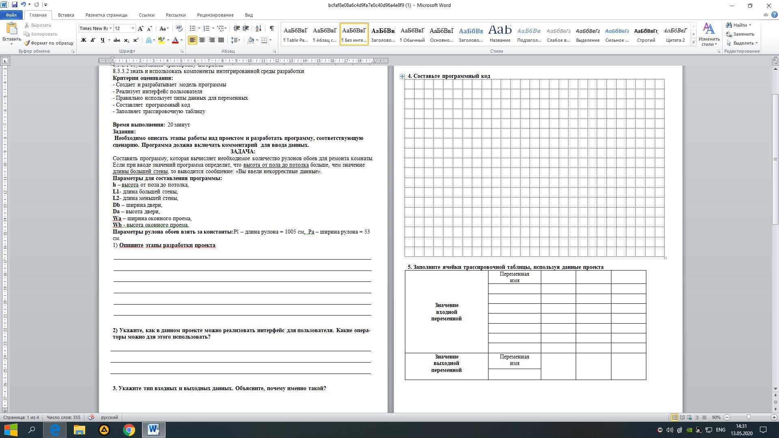The width and height of the screenshot is (779, 438).
Task: Open the Times New Roman font dropdown
Action: [x=110, y=28]
